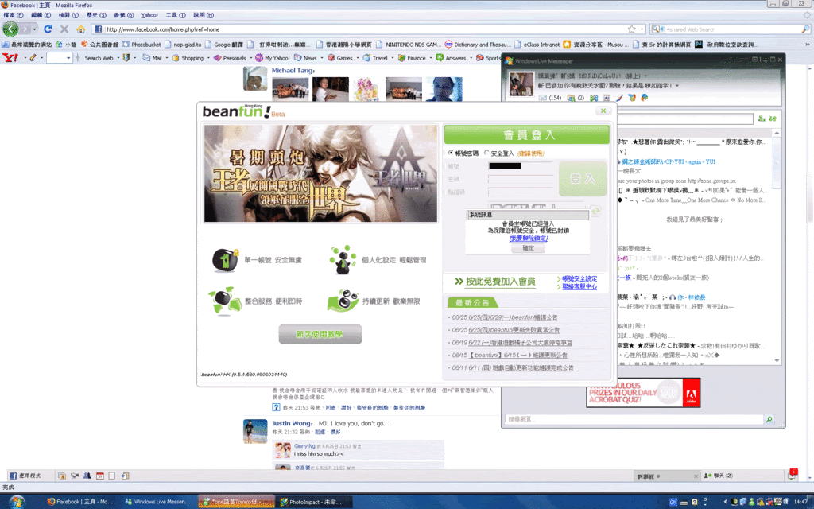Open the Yahoo! menu in the menu bar
This screenshot has height=509, width=814.
(149, 15)
